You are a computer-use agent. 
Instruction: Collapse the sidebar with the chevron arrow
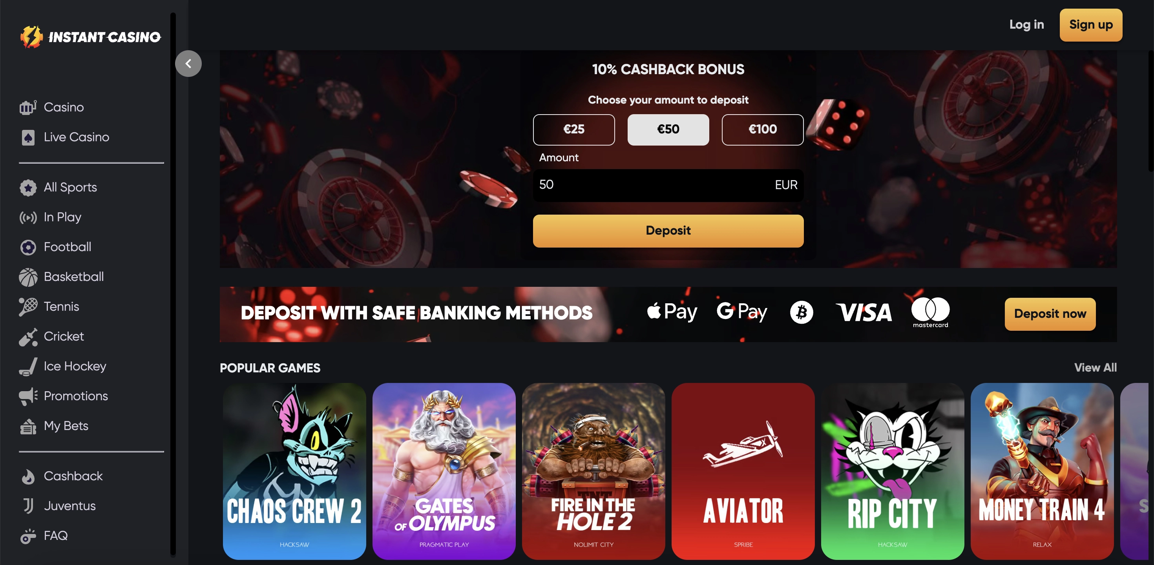tap(188, 64)
